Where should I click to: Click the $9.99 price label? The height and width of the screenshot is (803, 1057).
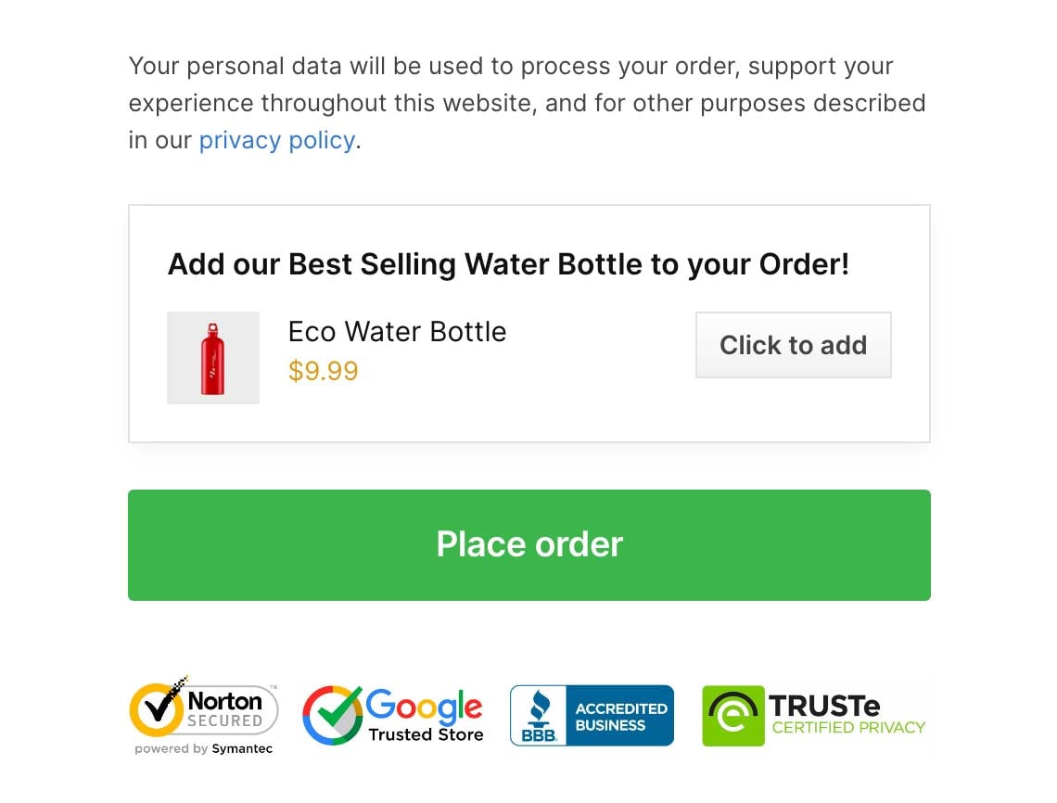tap(323, 371)
